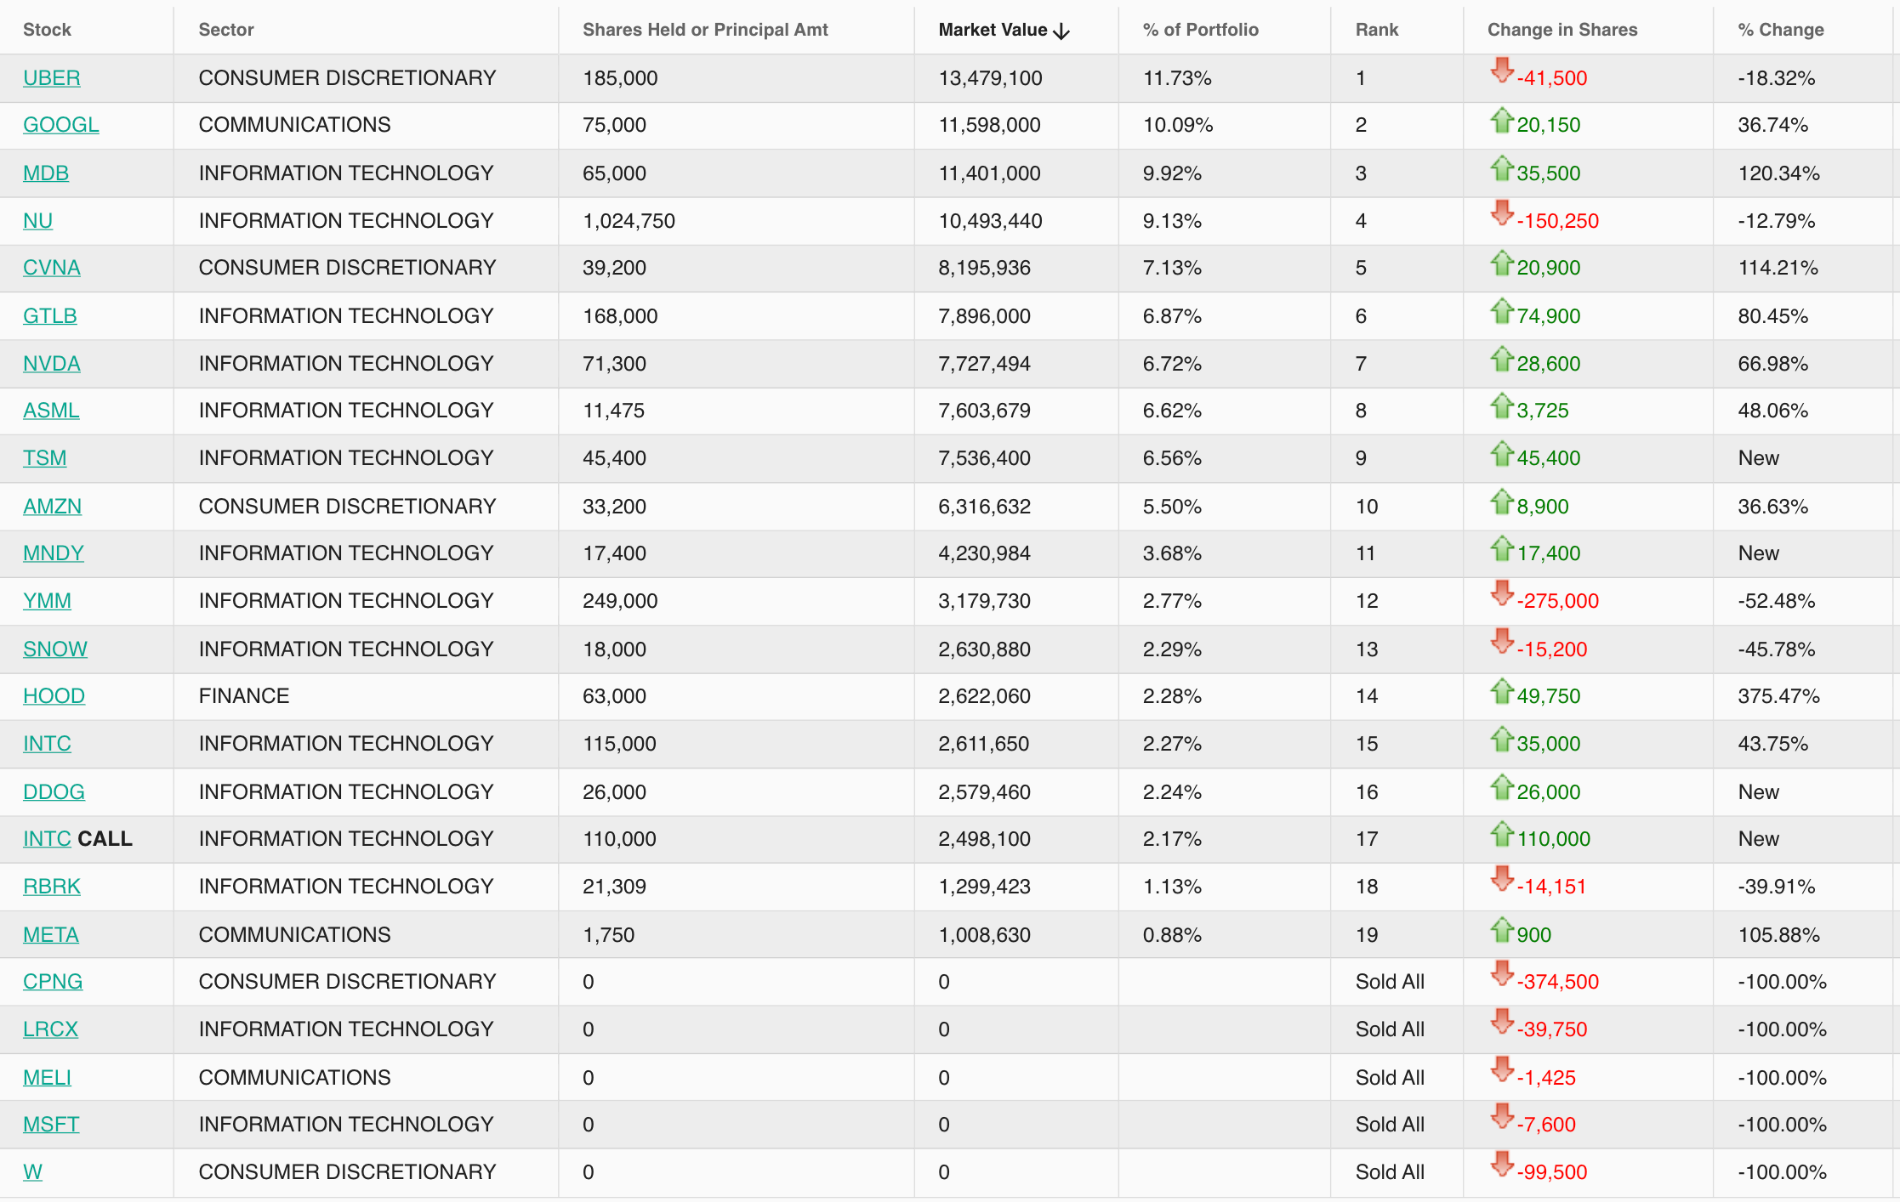The image size is (1900, 1202).
Task: Open the RBRK ticker link
Action: pos(51,887)
